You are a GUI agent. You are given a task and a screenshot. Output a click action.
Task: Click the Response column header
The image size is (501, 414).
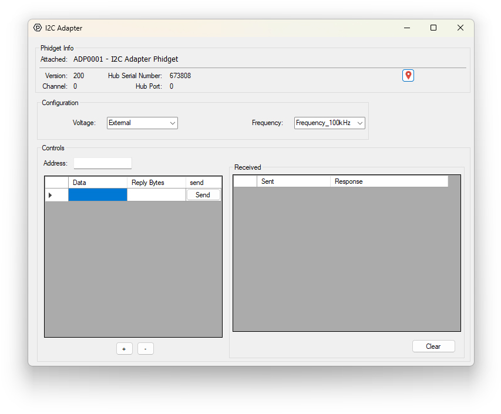(388, 181)
